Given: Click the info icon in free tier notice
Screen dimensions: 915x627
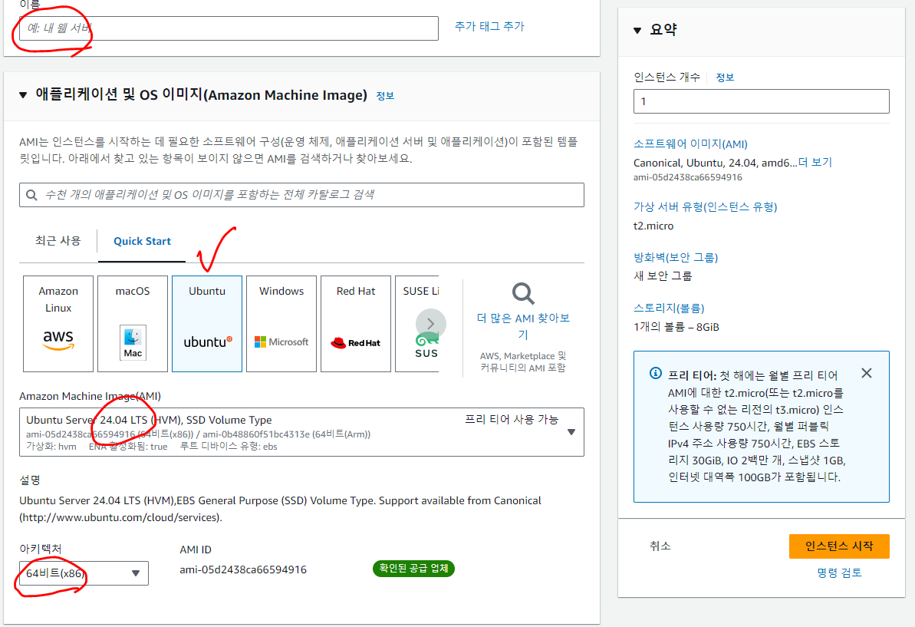Looking at the screenshot, I should coord(655,373).
